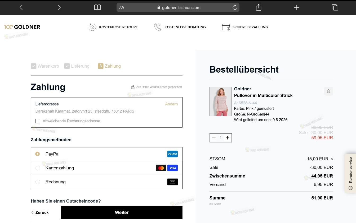Click the Summe total 51,90 EUR
This screenshot has height=223, width=356.
coord(322,198)
